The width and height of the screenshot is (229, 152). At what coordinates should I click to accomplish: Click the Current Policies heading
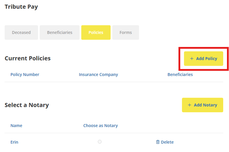coord(28,59)
